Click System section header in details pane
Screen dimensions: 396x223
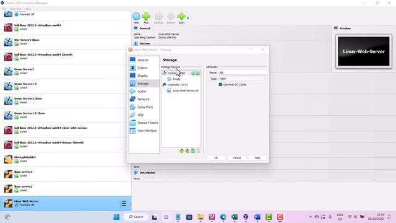(x=144, y=43)
